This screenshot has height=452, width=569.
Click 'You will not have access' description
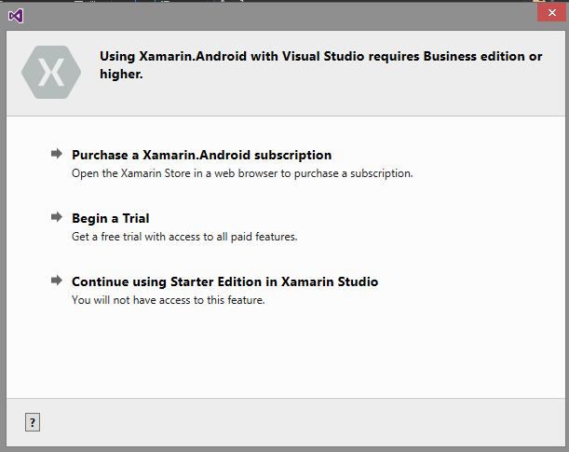pyautogui.click(x=169, y=300)
